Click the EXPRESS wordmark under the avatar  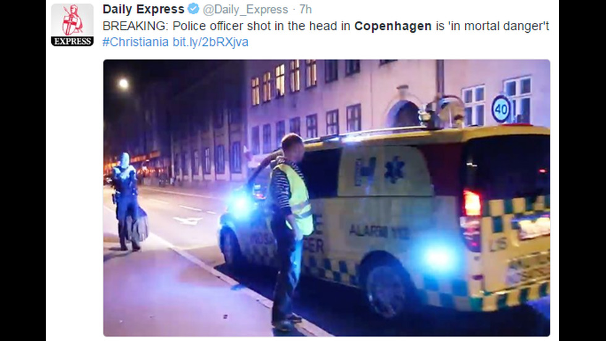72,41
